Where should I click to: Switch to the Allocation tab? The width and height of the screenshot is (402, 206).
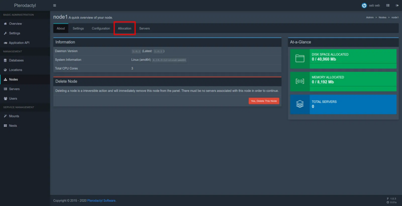(x=124, y=29)
